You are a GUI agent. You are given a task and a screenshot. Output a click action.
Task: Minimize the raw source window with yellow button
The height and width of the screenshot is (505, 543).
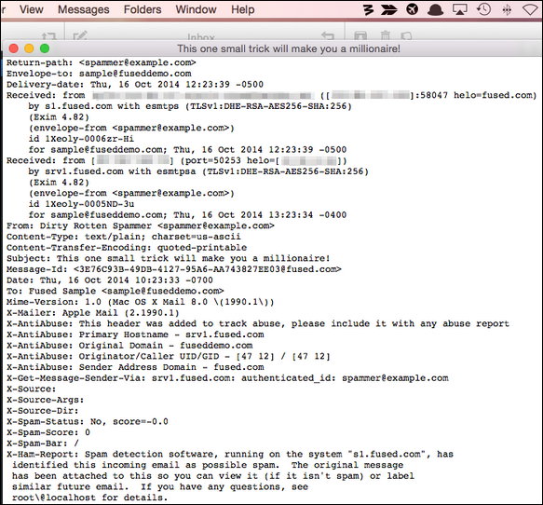point(29,48)
